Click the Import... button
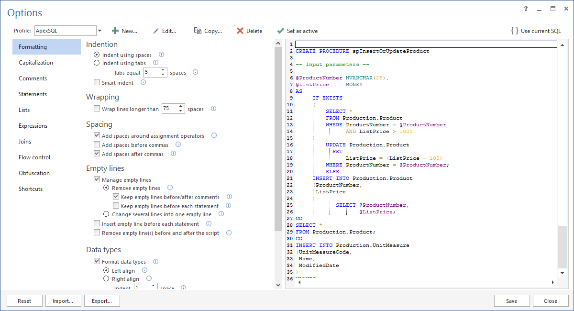Image resolution: width=574 pixels, height=311 pixels. point(63,301)
